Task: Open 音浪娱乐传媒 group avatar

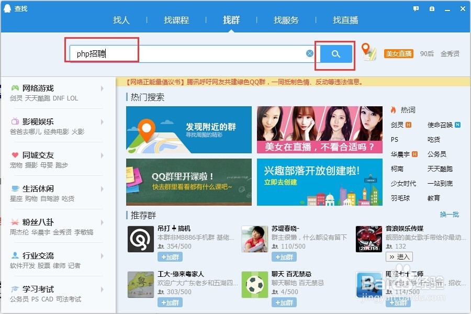Action: pyautogui.click(x=369, y=239)
